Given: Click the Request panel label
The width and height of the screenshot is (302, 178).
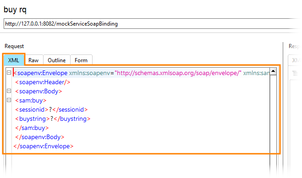Looking at the screenshot, I should [x=14, y=46].
